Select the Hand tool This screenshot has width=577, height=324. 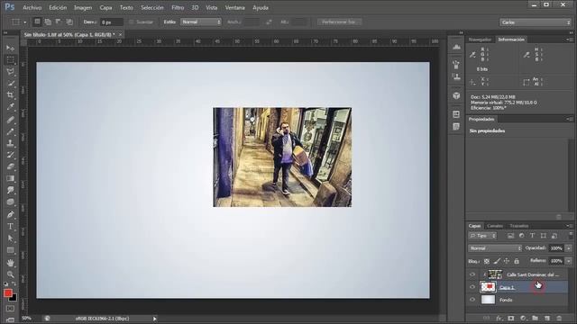[x=10, y=263]
